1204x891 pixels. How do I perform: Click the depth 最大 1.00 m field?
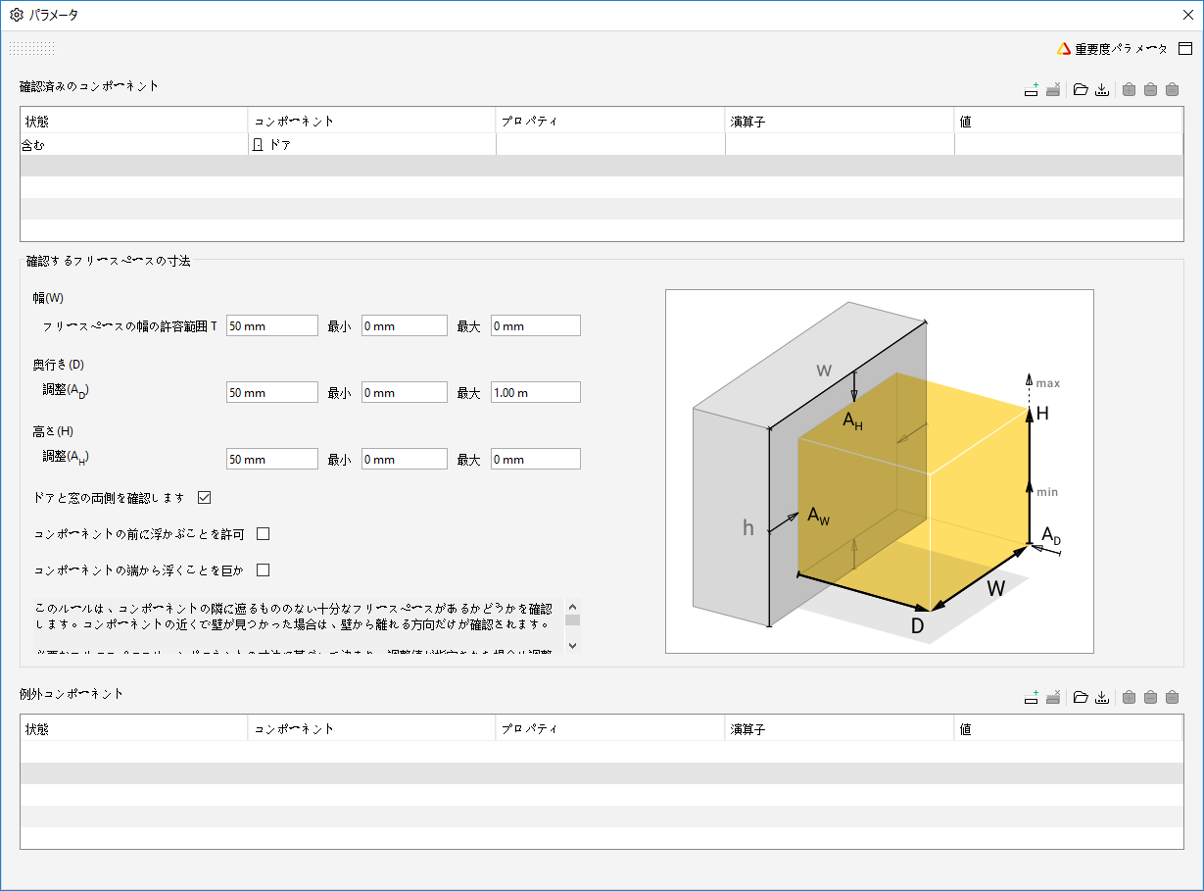536,392
